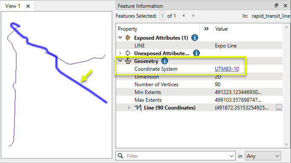Viewport: 291px width, 163px height.
Task: Click the Exposed Attributes info icon
Action: pos(194,38)
